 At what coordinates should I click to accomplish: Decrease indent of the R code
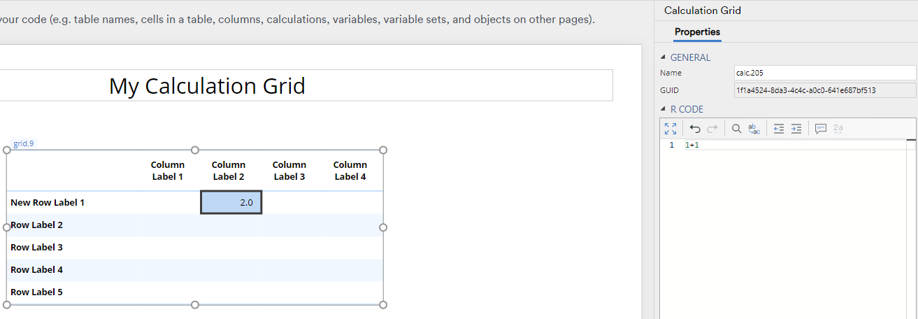click(x=778, y=129)
